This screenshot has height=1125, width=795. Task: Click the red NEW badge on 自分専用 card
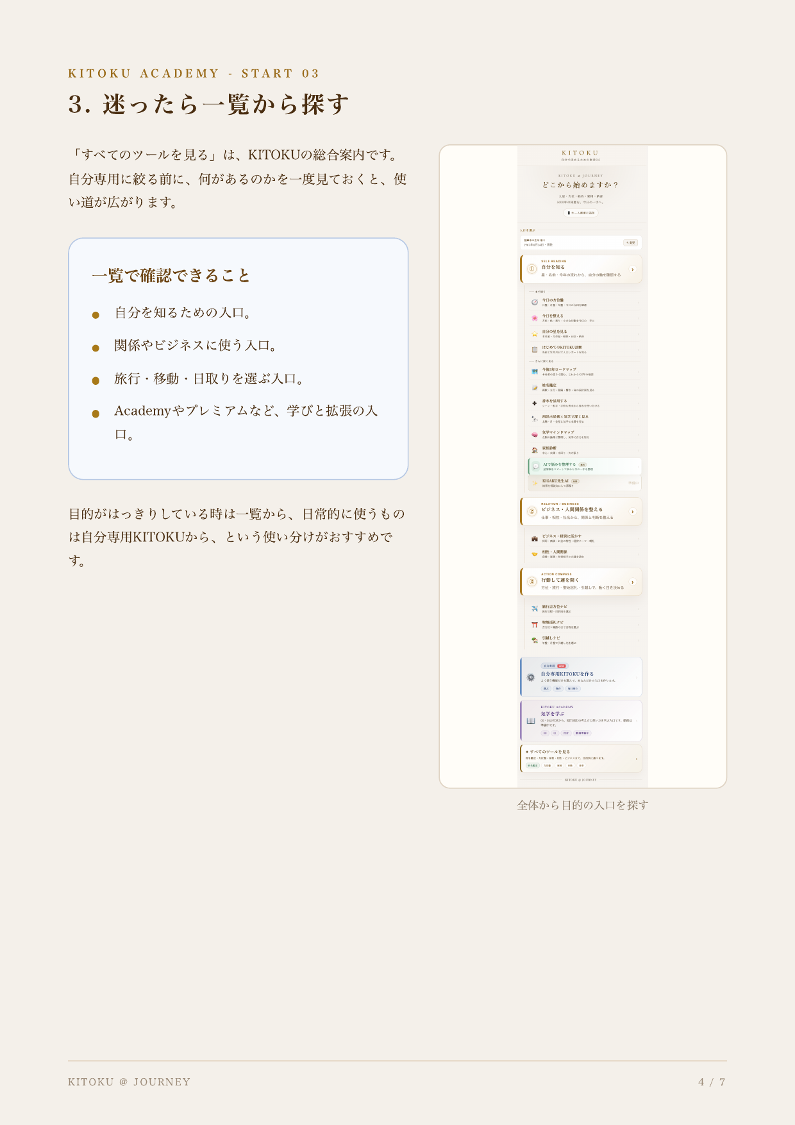click(562, 666)
